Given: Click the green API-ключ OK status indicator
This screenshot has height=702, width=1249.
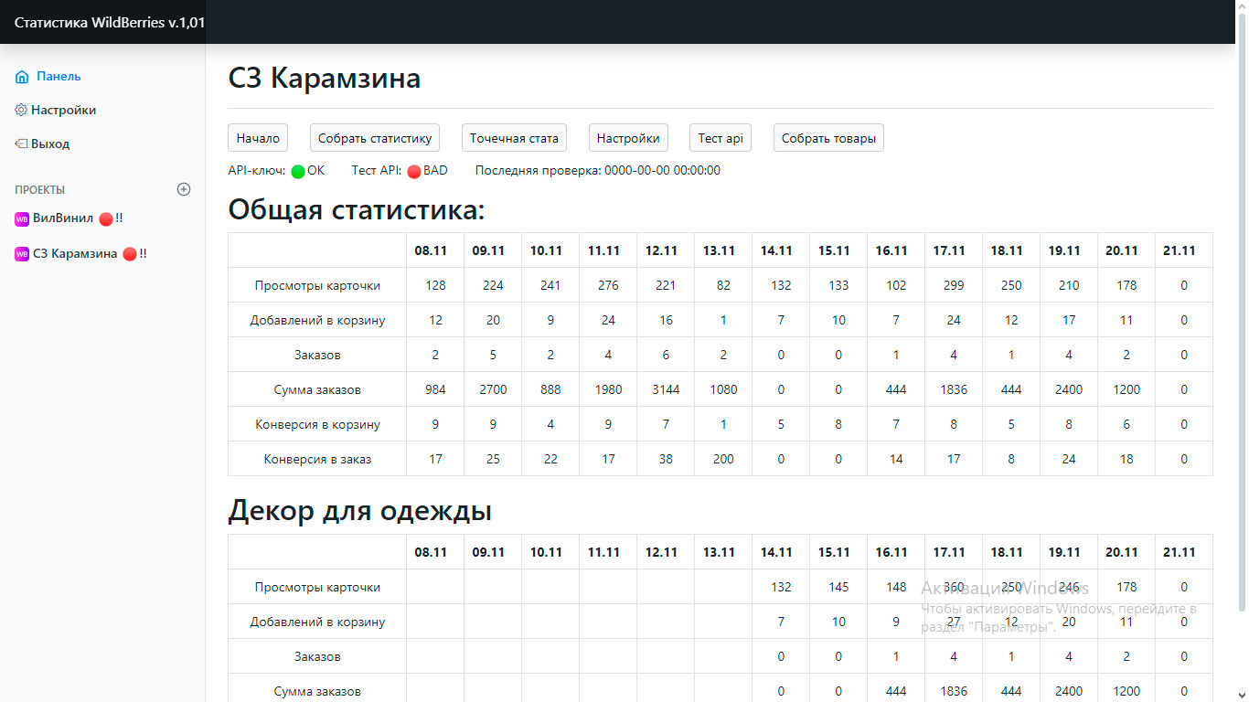Looking at the screenshot, I should (298, 171).
